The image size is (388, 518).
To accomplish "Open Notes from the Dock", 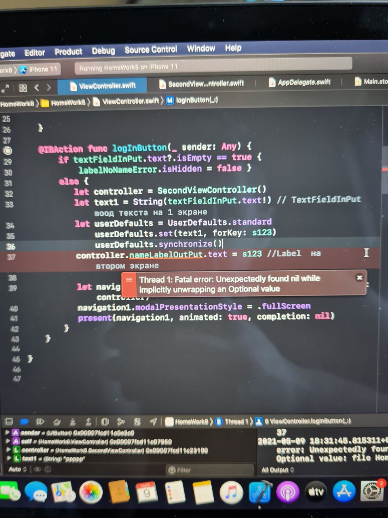I will point(203,493).
